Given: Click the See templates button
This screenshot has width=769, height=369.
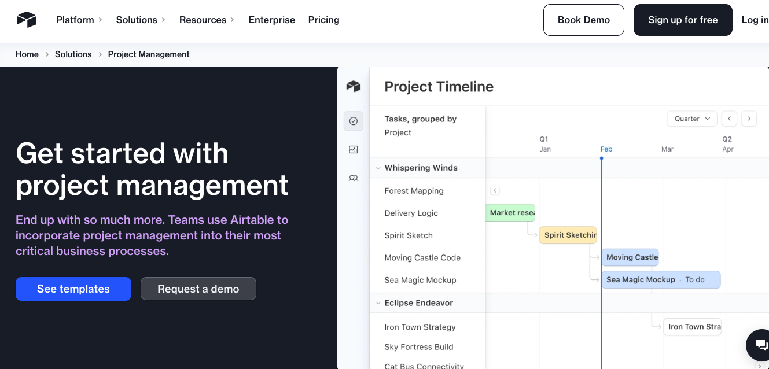Looking at the screenshot, I should pyautogui.click(x=73, y=289).
